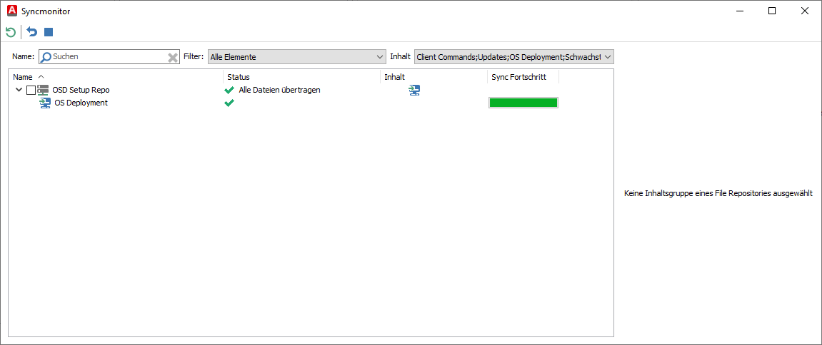Select the OS Deployment tree entry
Screen dimensions: 822x345
[x=81, y=103]
